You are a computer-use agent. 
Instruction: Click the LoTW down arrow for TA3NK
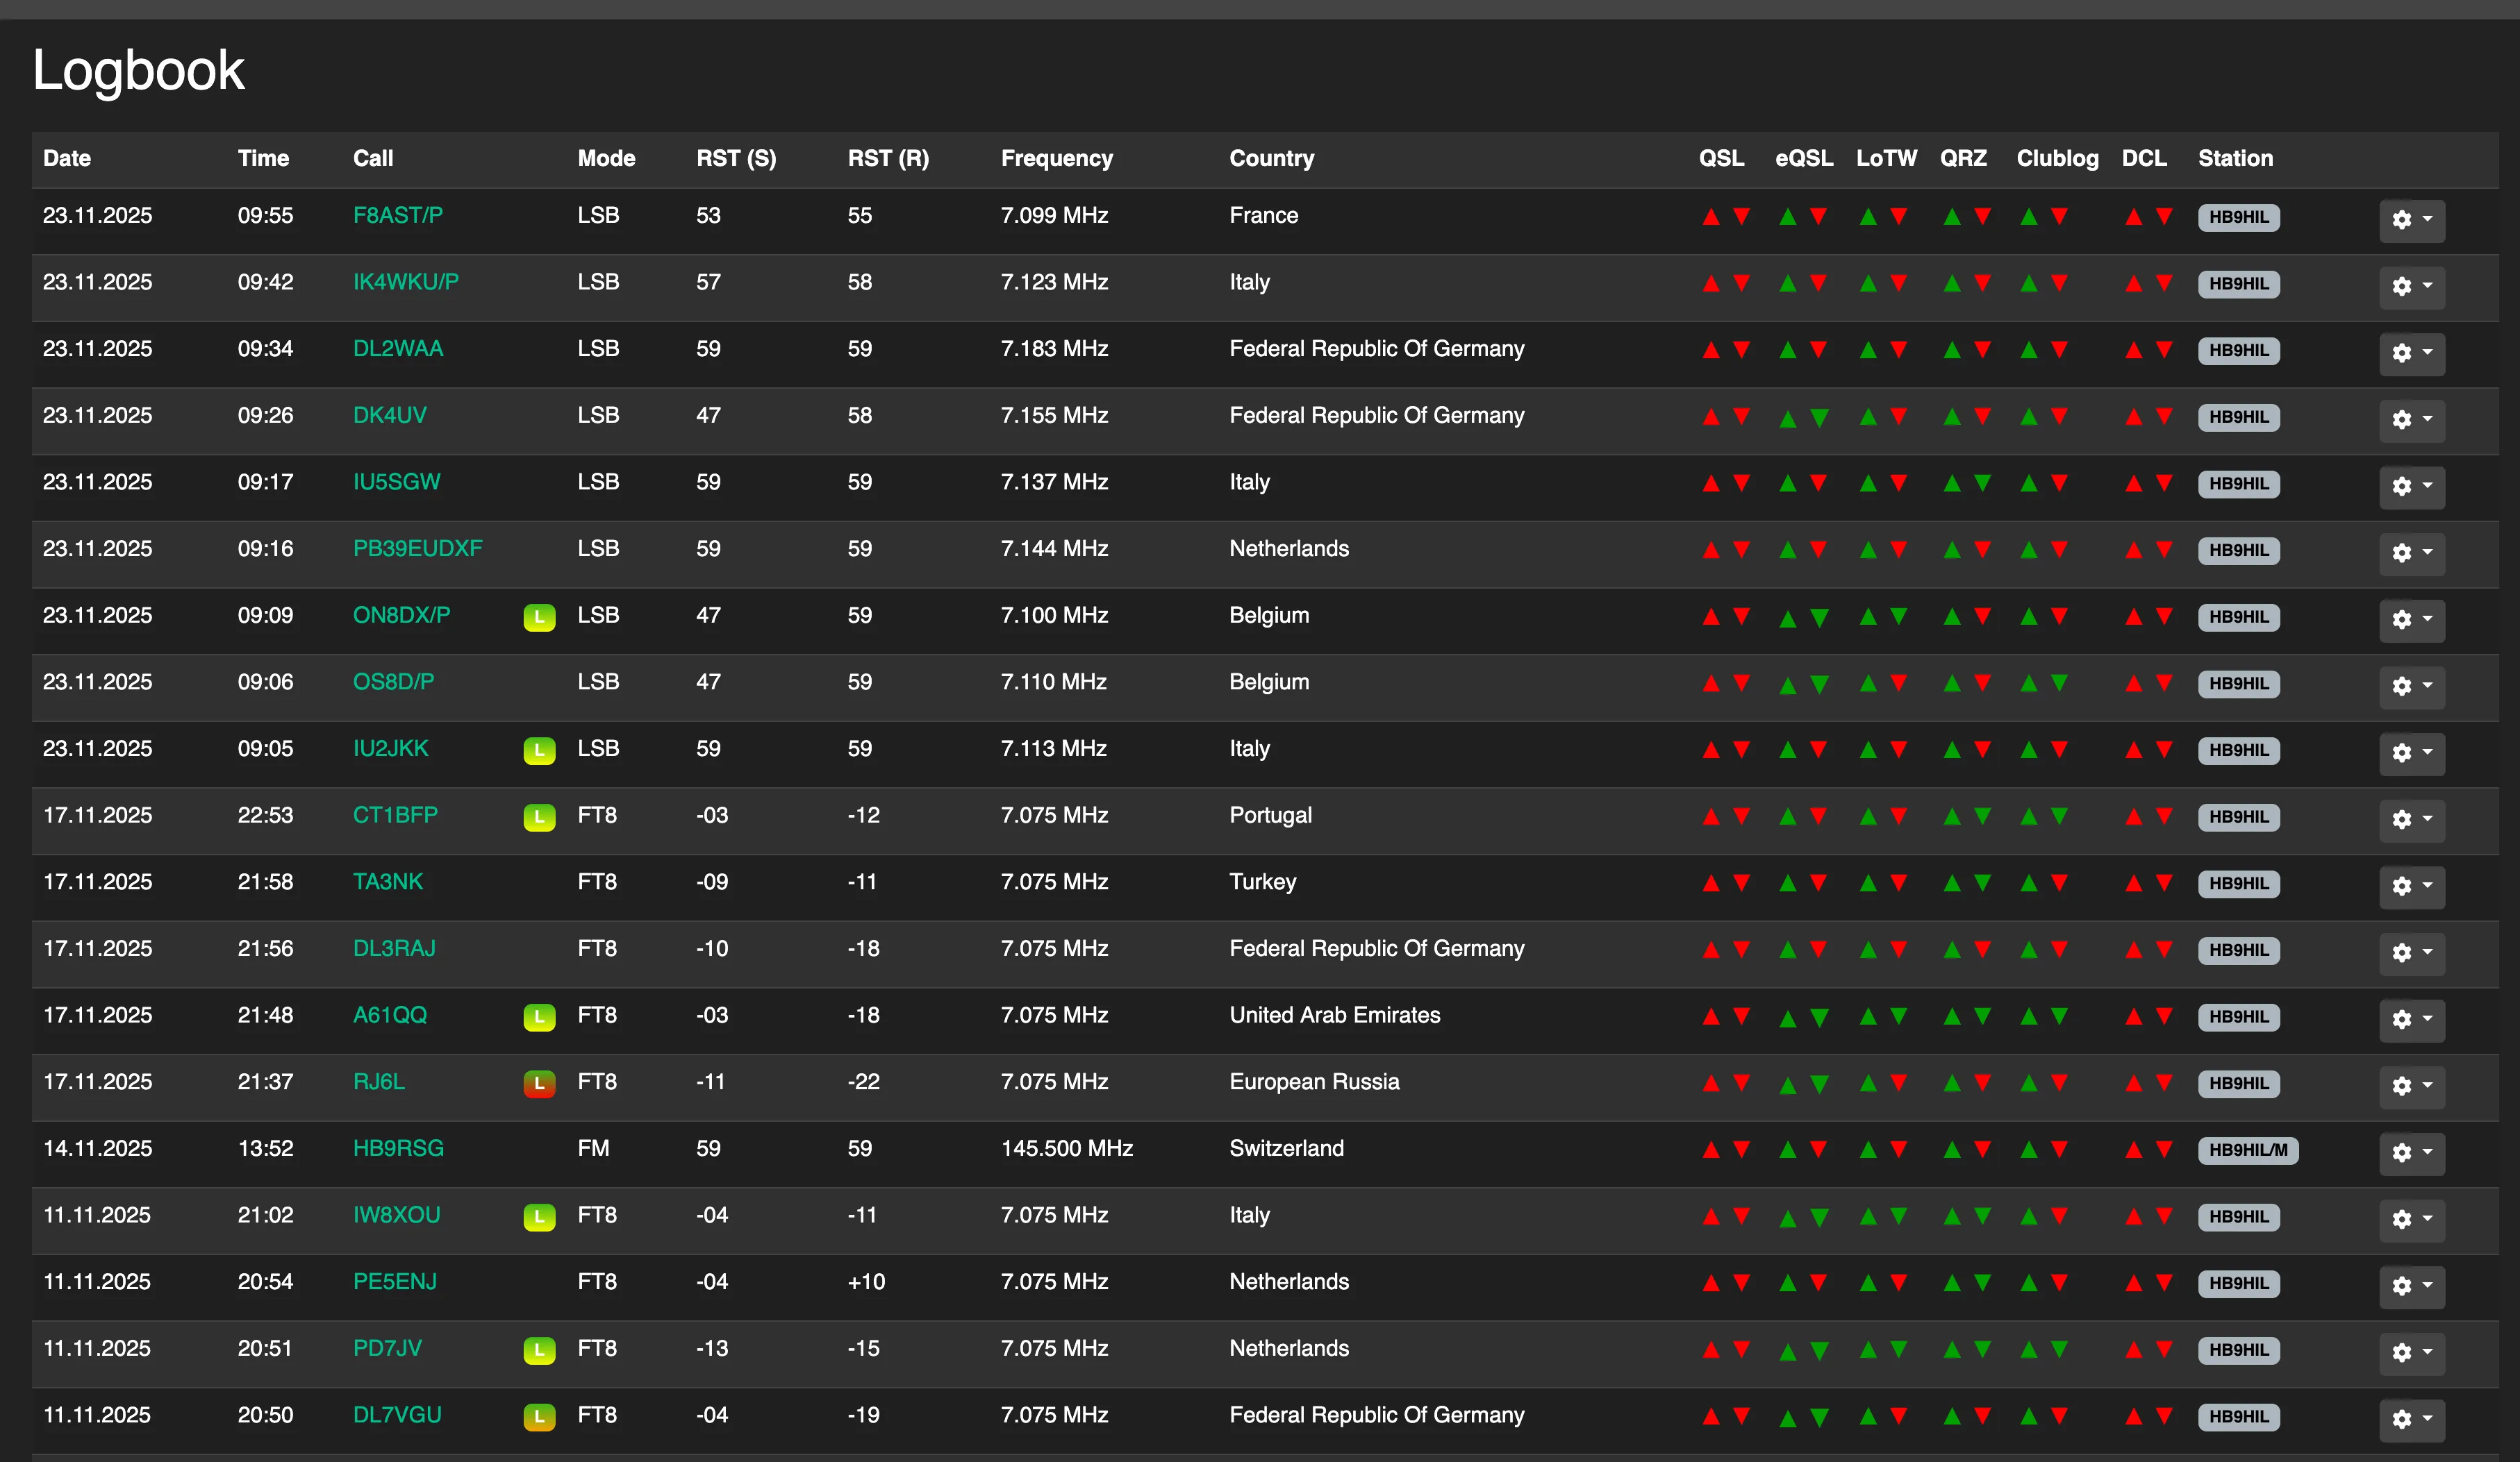tap(1898, 882)
